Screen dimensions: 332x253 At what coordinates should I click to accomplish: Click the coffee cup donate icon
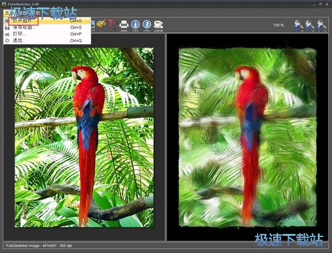tap(158, 24)
